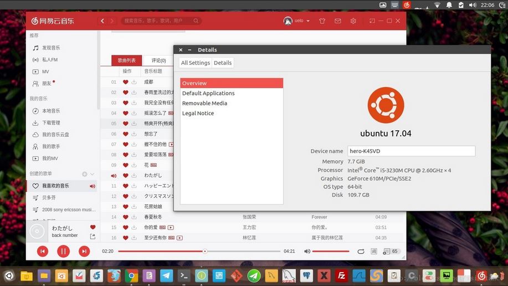Select Overview in the Details list
Screen dimensions: 508x286
point(232,83)
